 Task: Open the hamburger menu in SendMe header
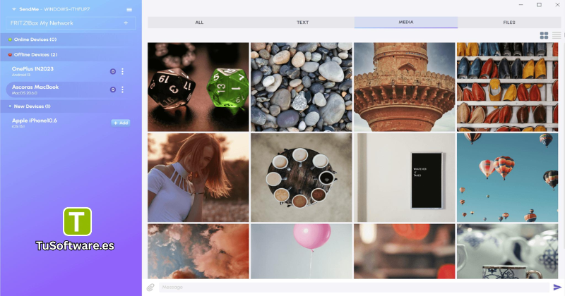129,9
